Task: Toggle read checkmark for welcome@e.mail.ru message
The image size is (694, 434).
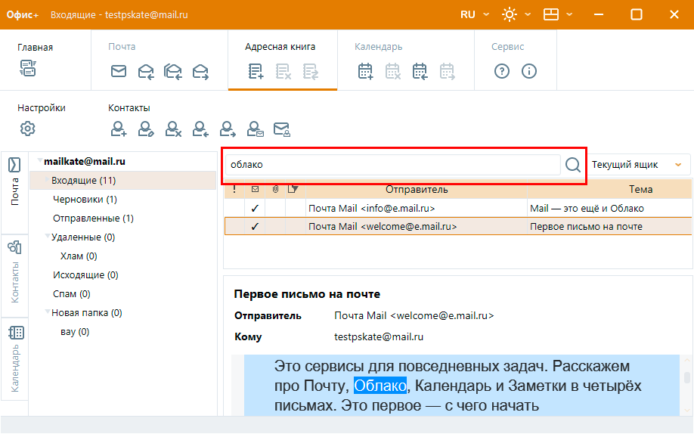Action: [x=255, y=226]
